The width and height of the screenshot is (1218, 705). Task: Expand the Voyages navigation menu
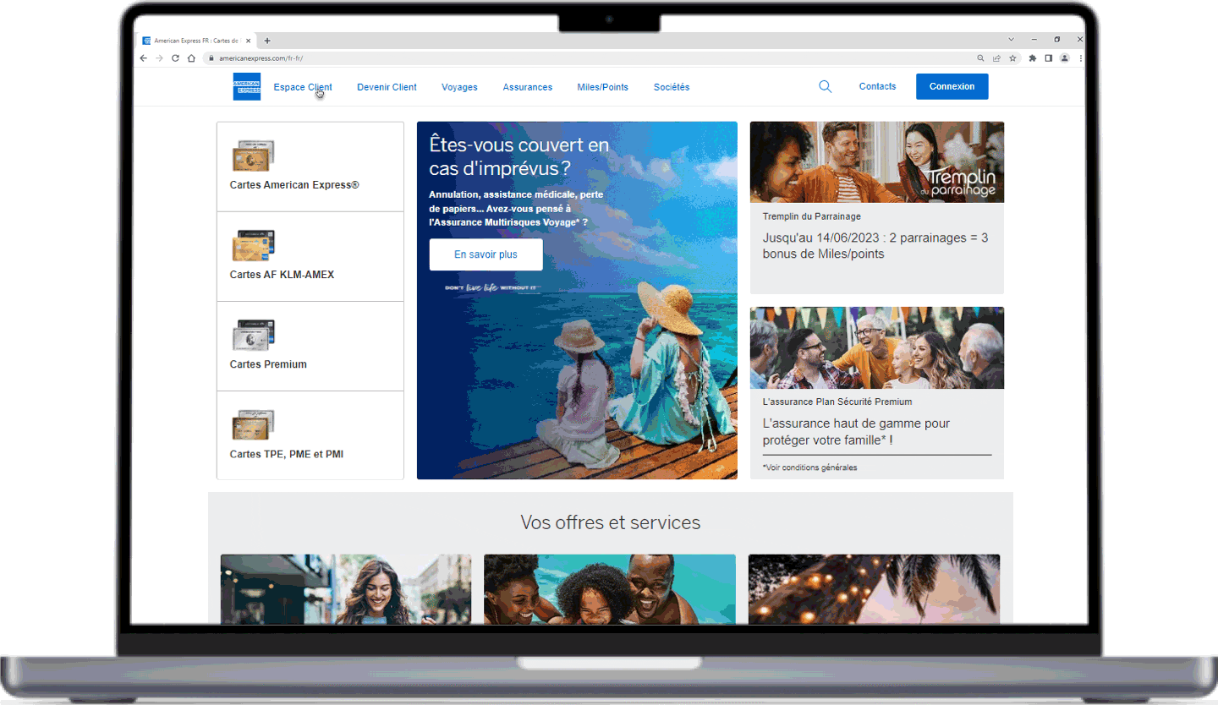[x=459, y=86]
